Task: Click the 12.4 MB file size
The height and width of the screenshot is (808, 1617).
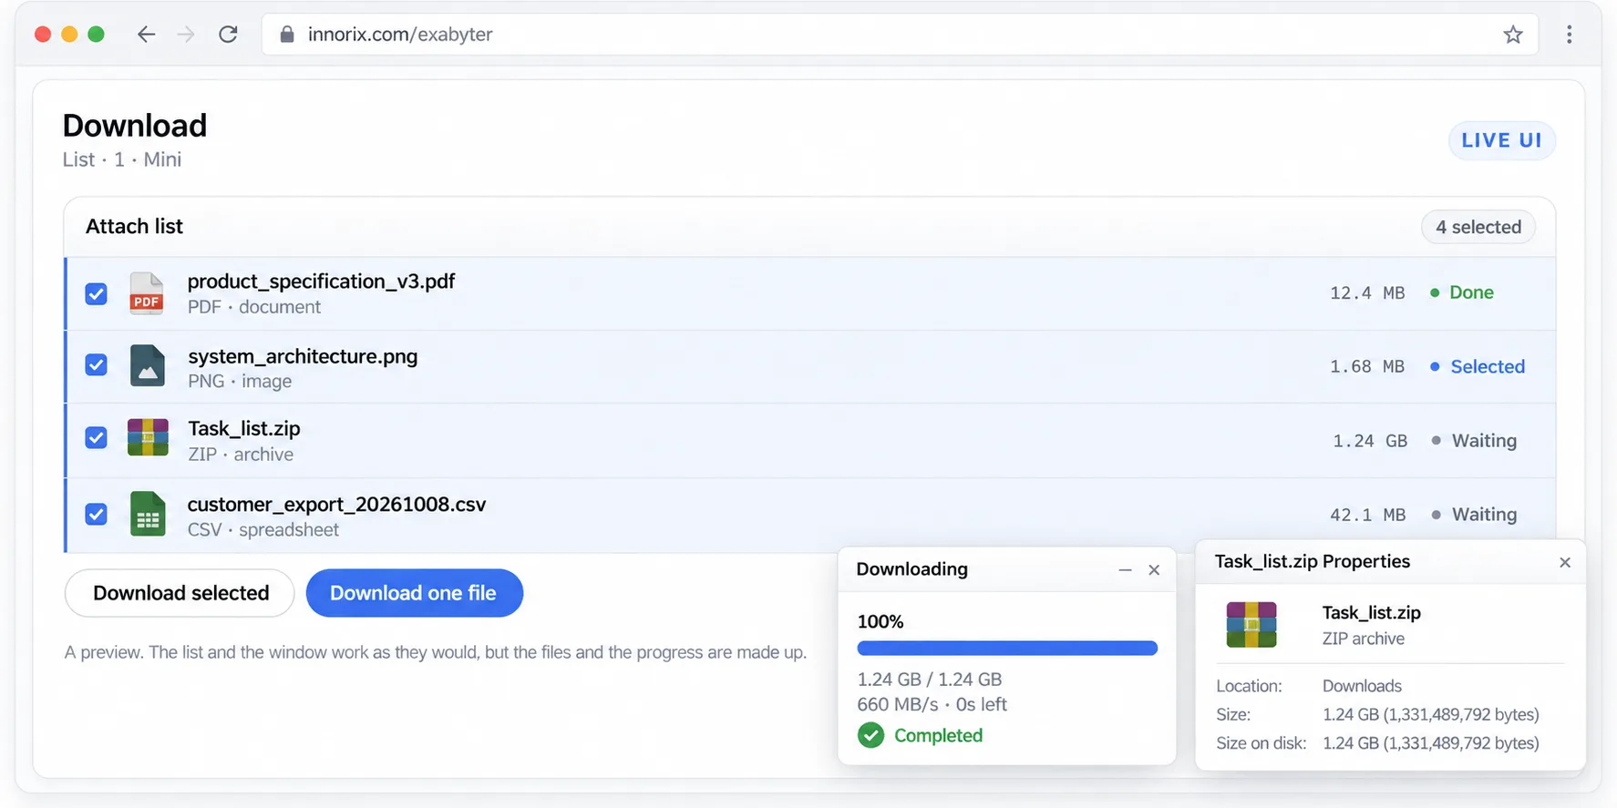Action: pyautogui.click(x=1367, y=293)
